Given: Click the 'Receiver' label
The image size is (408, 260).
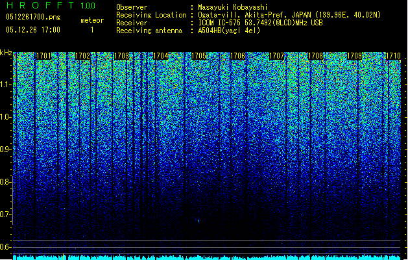Looking at the screenshot, I should point(132,23).
